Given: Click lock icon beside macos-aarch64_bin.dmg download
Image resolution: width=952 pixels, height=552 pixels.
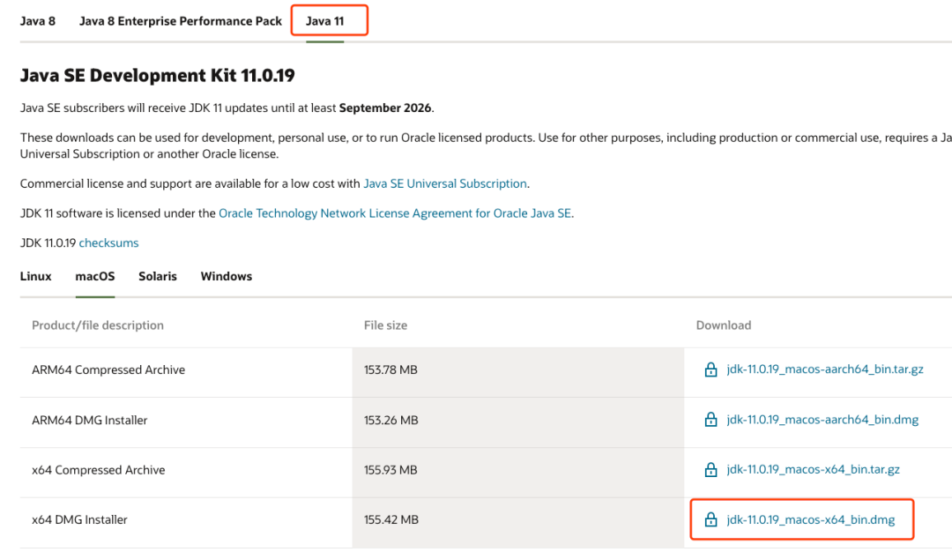Looking at the screenshot, I should pos(710,421).
